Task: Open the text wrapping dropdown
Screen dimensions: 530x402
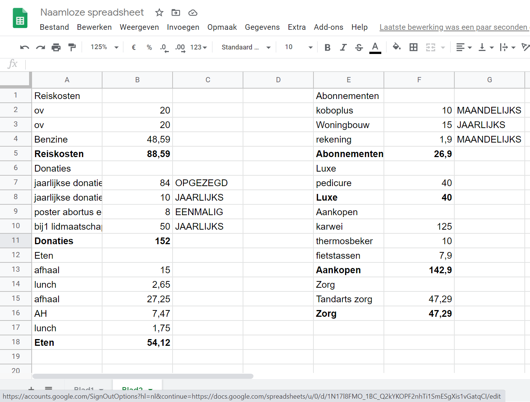Action: coord(508,47)
